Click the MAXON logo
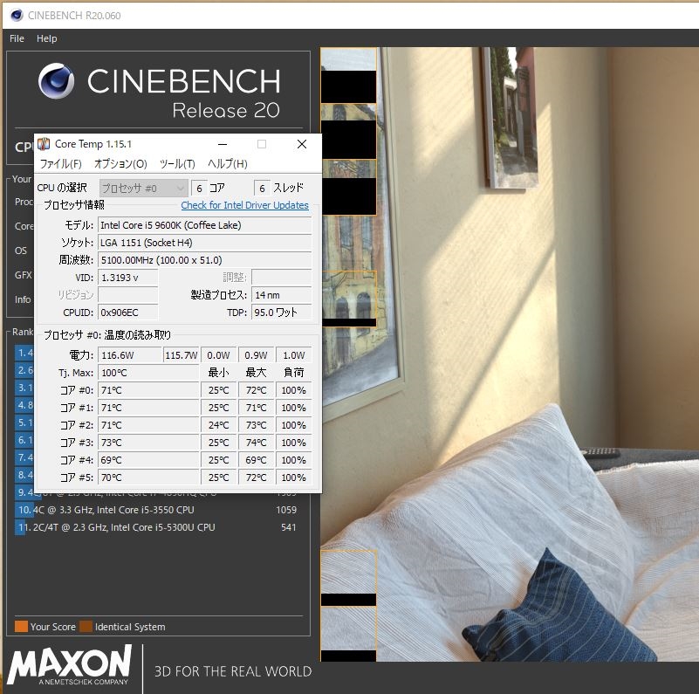Image resolution: width=699 pixels, height=694 pixels. (70, 665)
